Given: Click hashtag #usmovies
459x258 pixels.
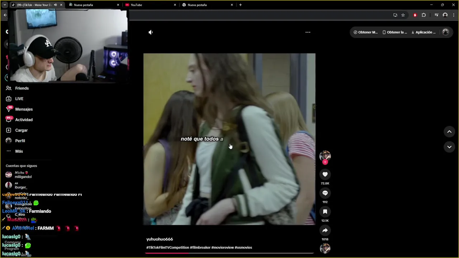Looking at the screenshot, I should [243, 248].
